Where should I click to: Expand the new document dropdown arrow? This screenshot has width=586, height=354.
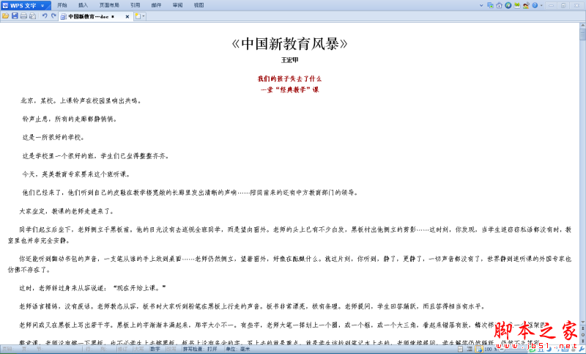[x=144, y=16]
